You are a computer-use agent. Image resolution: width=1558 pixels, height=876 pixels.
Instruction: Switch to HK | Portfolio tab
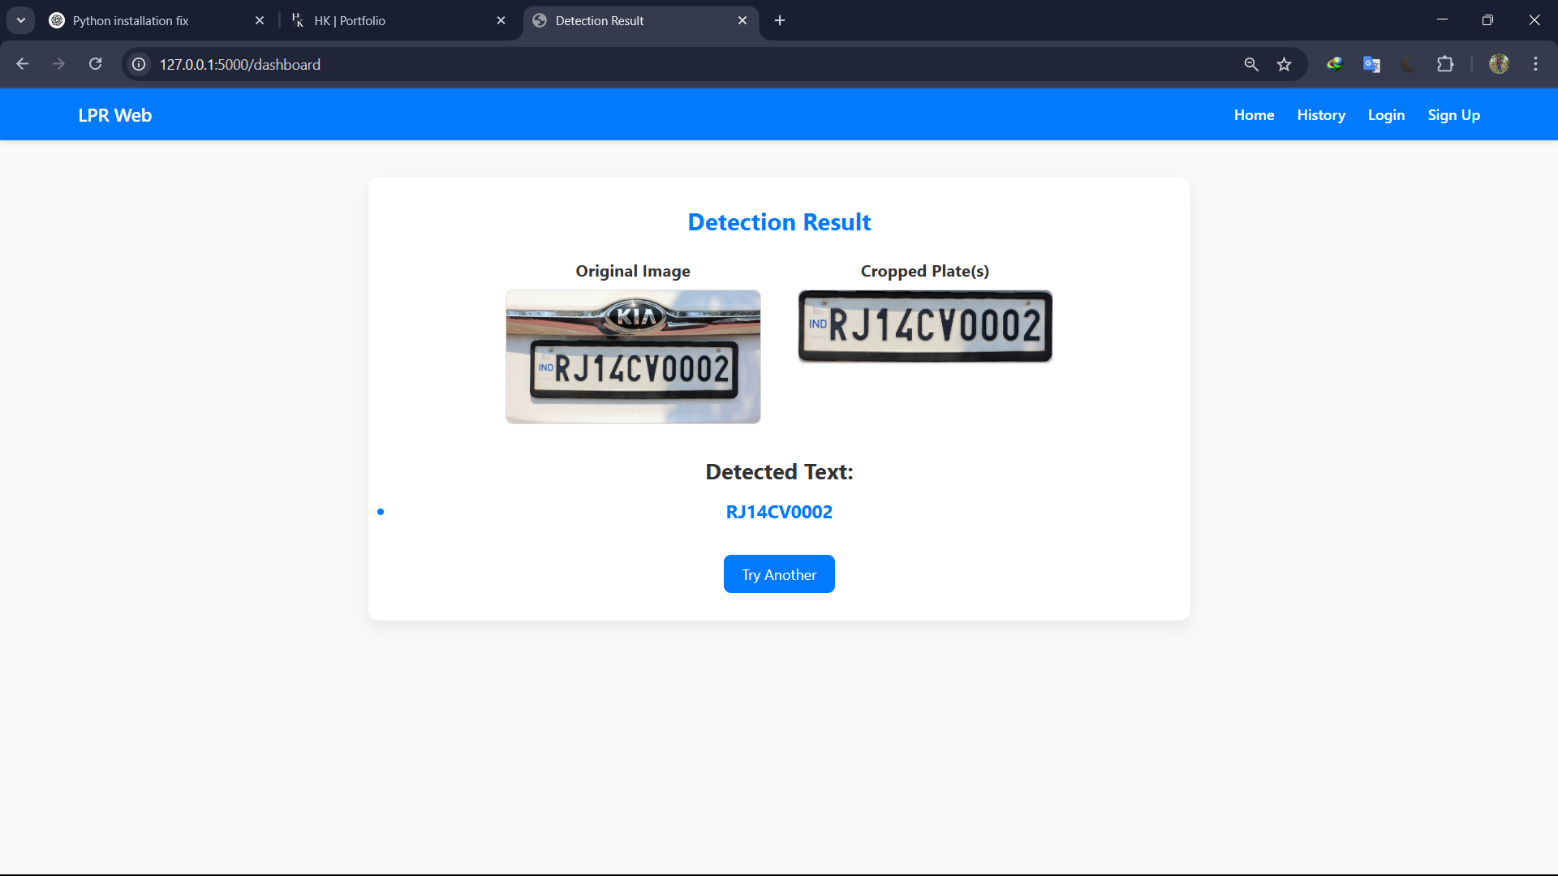(x=389, y=20)
